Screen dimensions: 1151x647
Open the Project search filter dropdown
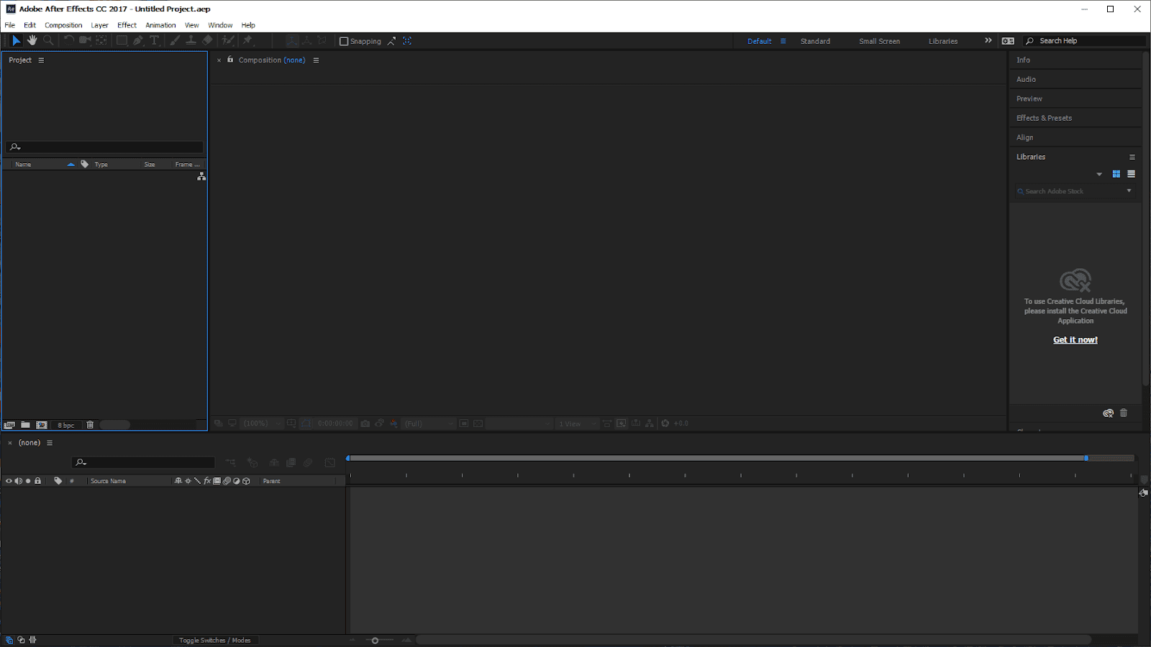point(15,147)
